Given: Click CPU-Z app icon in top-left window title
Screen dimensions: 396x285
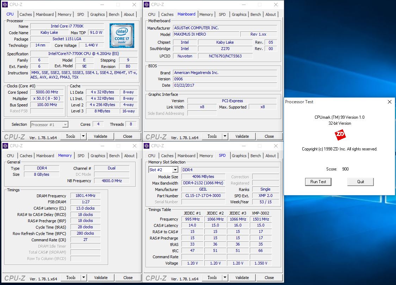Looking at the screenshot, I should pyautogui.click(x=5, y=5).
